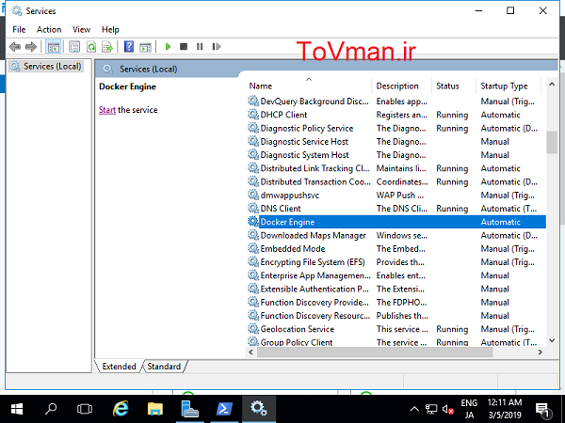Launch Internet Explorer from taskbar
The image size is (565, 423).
[x=121, y=409]
